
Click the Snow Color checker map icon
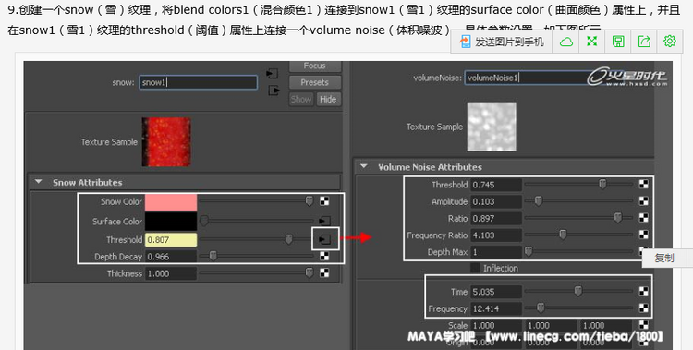324,201
